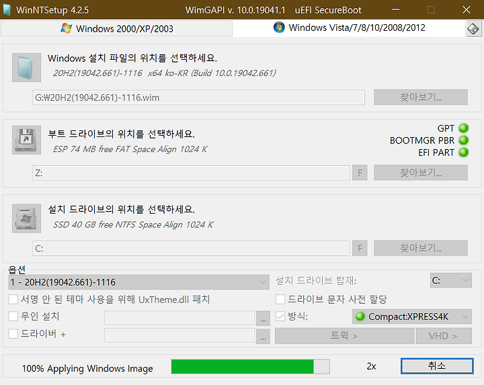Minimize the WinNTSetup window
The image size is (484, 385).
396,10
